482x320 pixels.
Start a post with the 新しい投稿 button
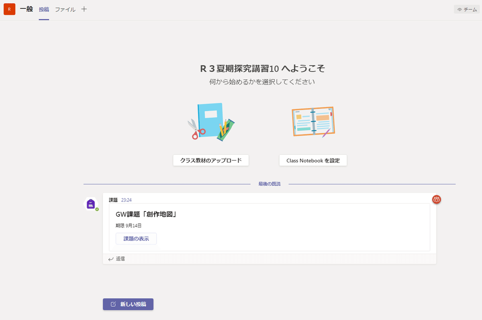coord(128,304)
